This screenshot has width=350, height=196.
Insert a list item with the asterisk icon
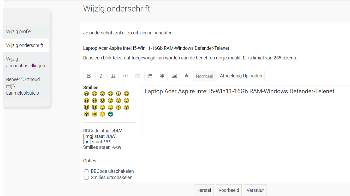162,76
